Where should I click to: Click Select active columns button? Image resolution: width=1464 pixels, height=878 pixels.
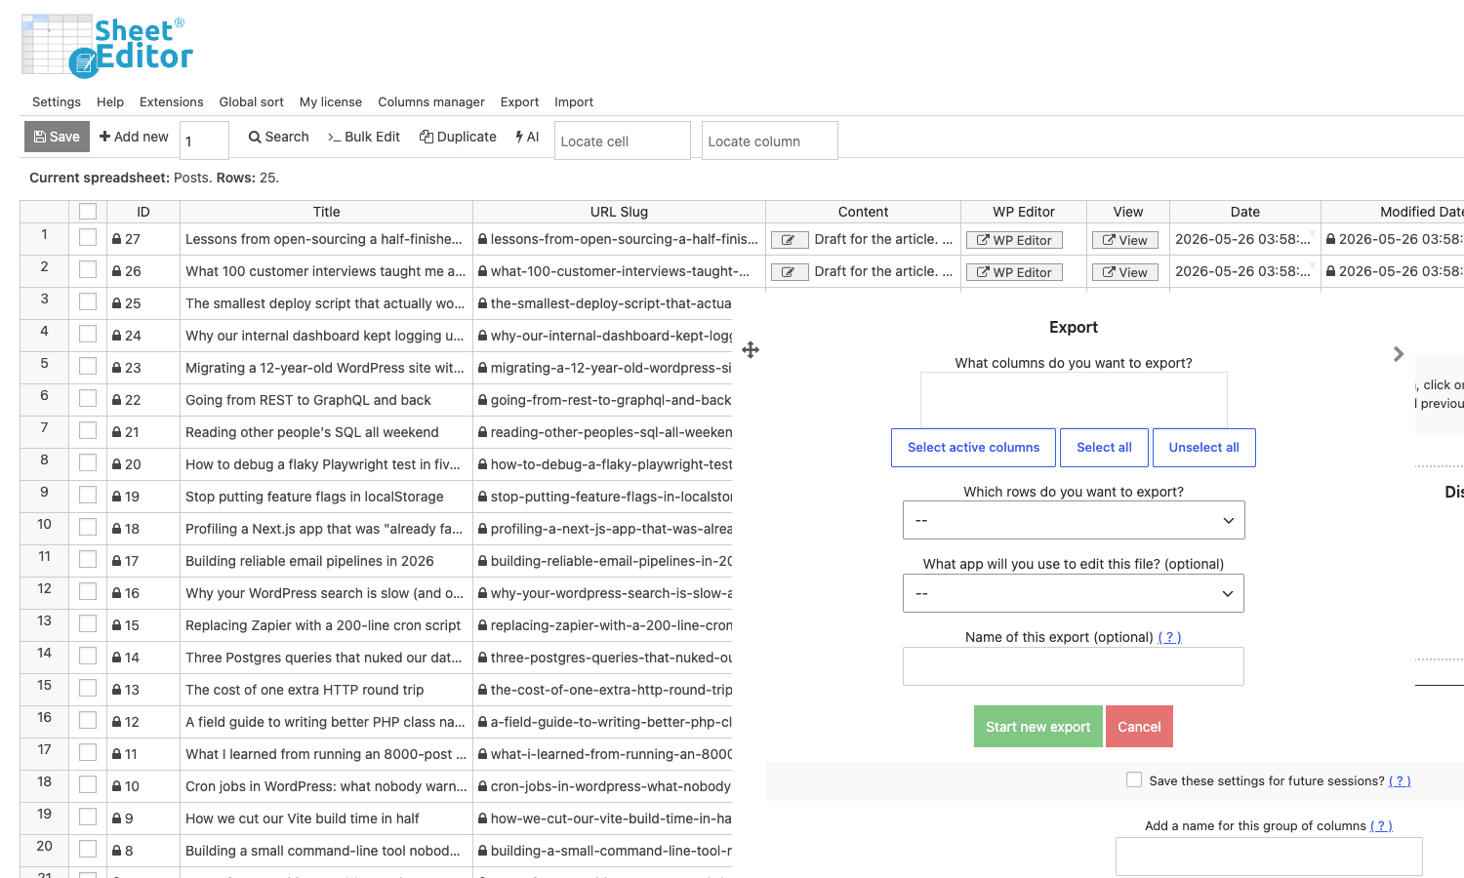pyautogui.click(x=973, y=448)
